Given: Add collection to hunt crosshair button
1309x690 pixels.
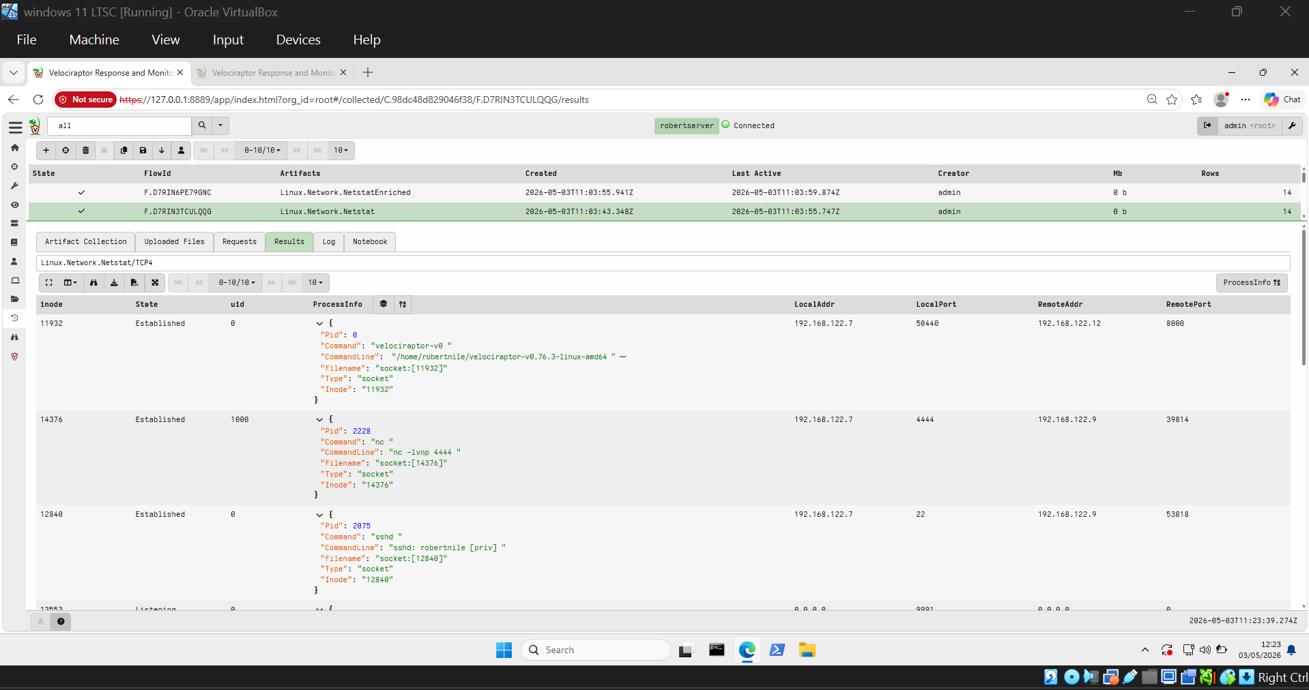Looking at the screenshot, I should click(x=66, y=150).
